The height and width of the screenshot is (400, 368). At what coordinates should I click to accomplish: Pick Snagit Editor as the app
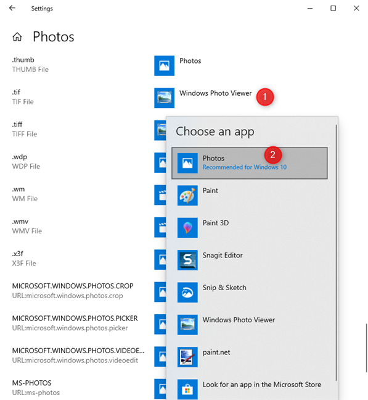[250, 260]
